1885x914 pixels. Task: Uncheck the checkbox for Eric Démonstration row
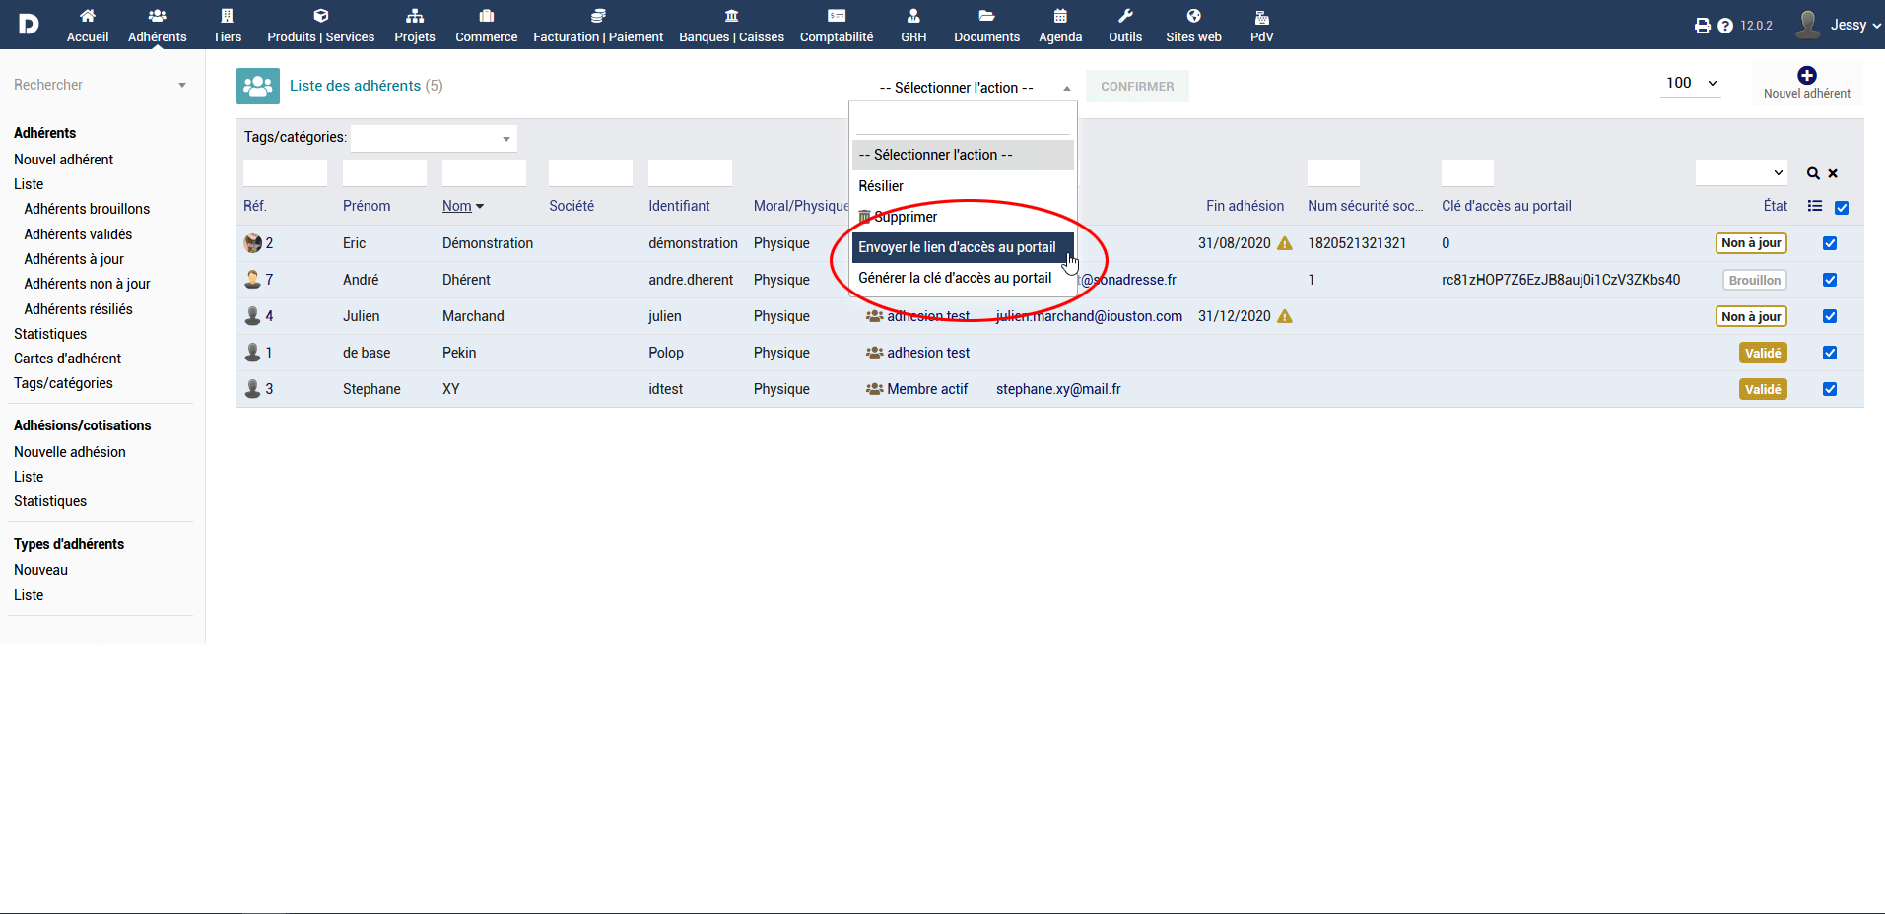point(1829,243)
